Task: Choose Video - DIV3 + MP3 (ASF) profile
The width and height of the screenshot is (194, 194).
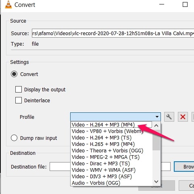Action: pos(111,176)
